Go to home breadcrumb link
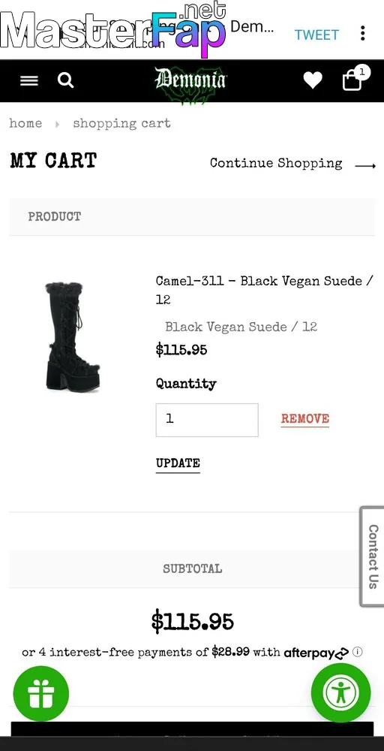This screenshot has height=751, width=384. tap(25, 124)
